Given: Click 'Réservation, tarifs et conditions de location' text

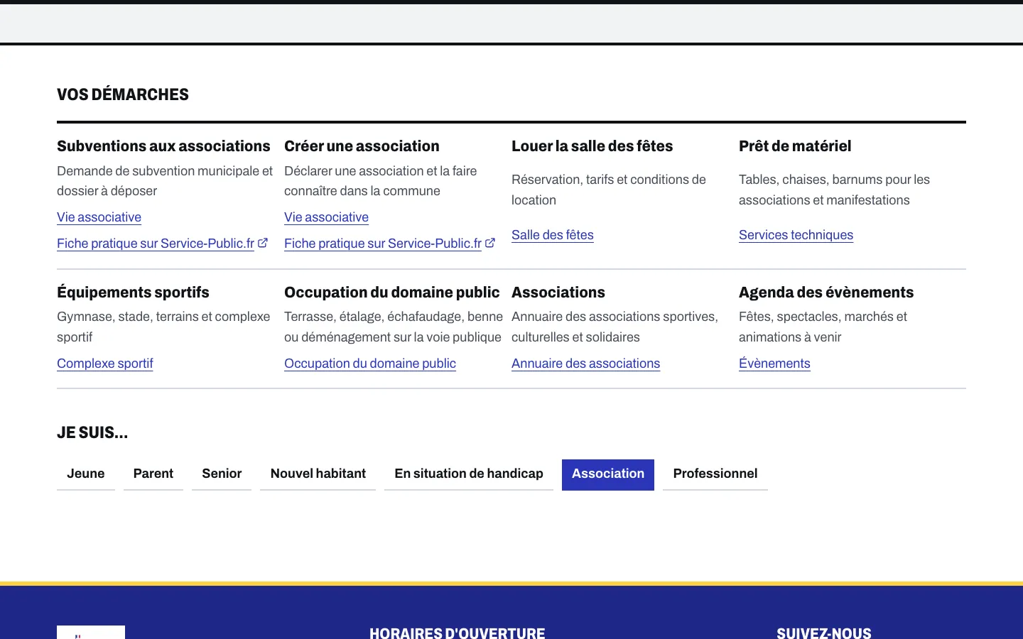Looking at the screenshot, I should 609,190.
